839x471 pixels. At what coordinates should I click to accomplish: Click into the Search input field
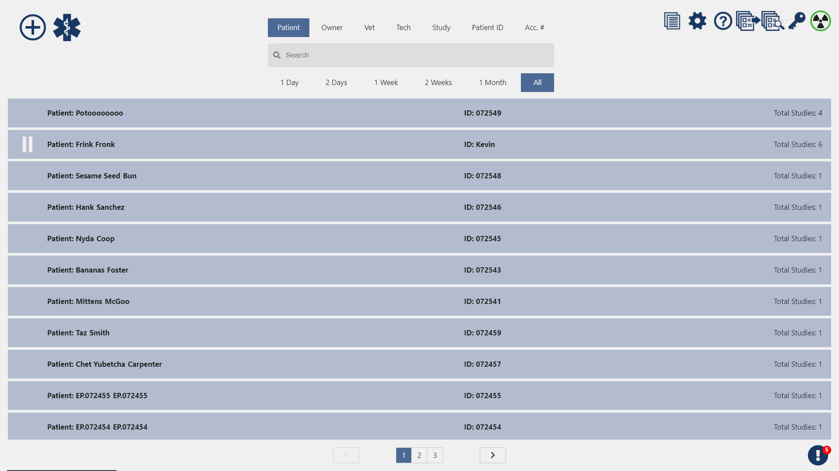[x=411, y=55]
